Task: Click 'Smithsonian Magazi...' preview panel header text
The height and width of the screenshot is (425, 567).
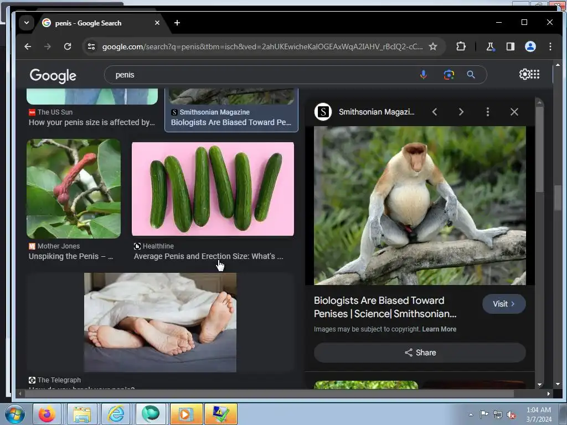Action: click(377, 112)
